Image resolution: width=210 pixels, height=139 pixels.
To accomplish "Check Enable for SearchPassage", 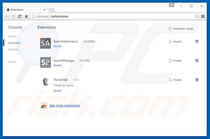I will tap(170, 61).
